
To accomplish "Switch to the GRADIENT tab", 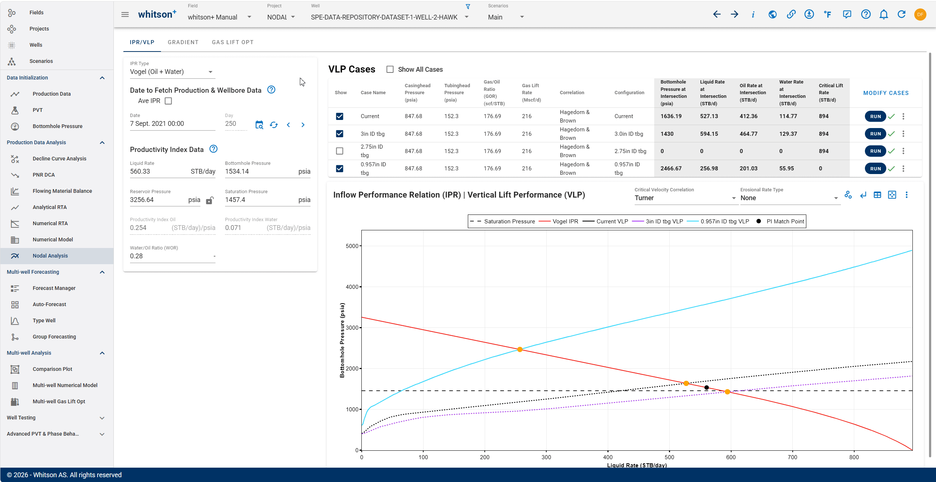I will coord(183,42).
